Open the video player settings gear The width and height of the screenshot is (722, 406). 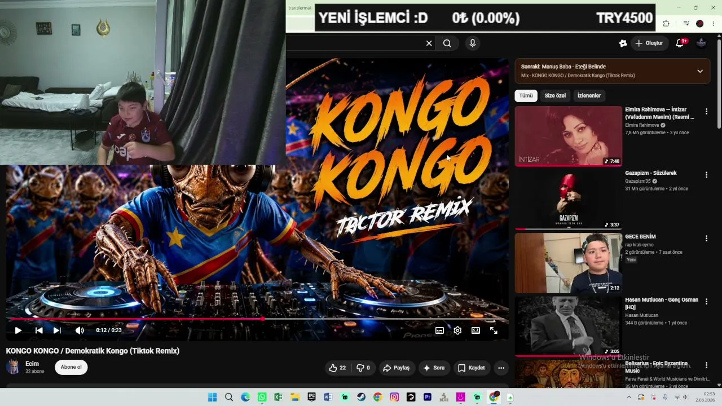(457, 330)
